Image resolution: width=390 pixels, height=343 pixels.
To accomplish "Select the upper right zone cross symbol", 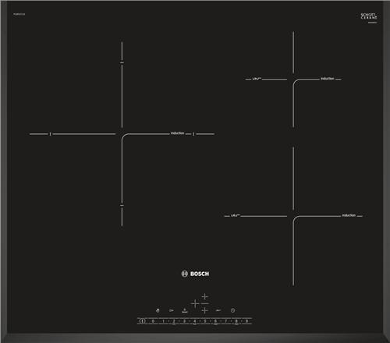I will tap(205, 296).
